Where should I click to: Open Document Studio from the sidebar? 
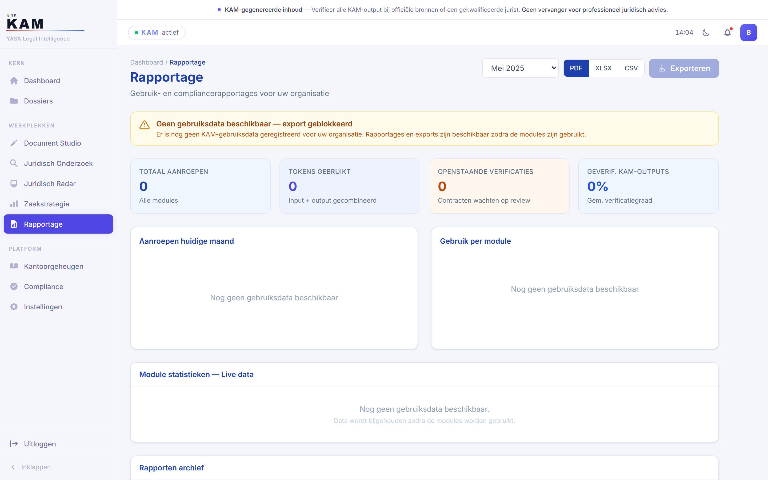58,143
